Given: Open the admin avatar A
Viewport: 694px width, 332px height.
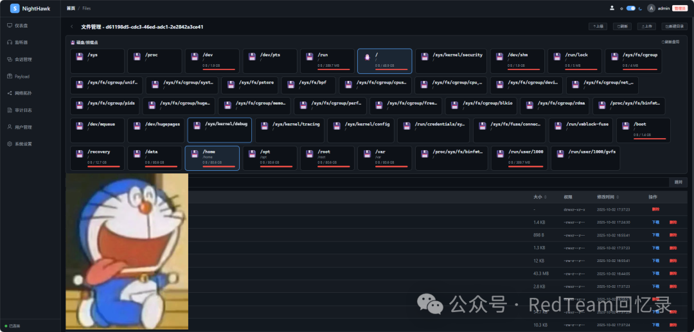Looking at the screenshot, I should click(651, 8).
